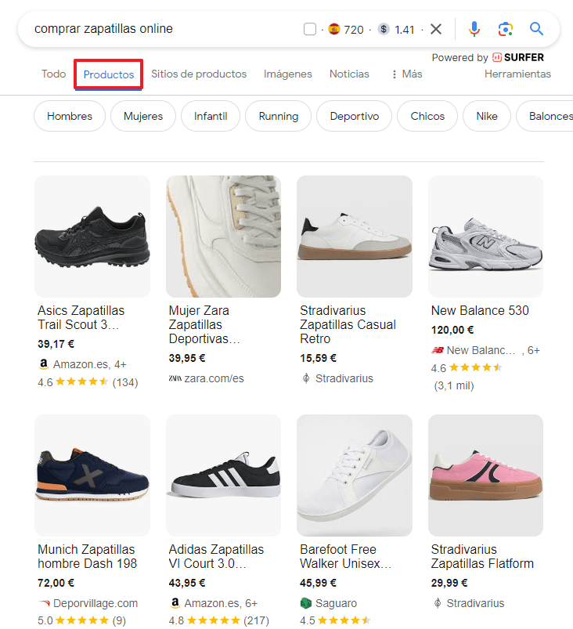This screenshot has width=573, height=629.
Task: Click the 5.0 star rating with (9) reviews
Action: click(x=81, y=620)
